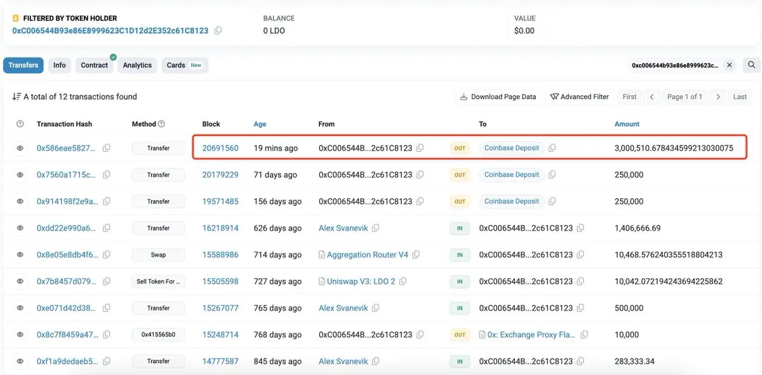View details eye for transaction 0x7560a1715c
Screen dimensions: 762x375
[20, 175]
